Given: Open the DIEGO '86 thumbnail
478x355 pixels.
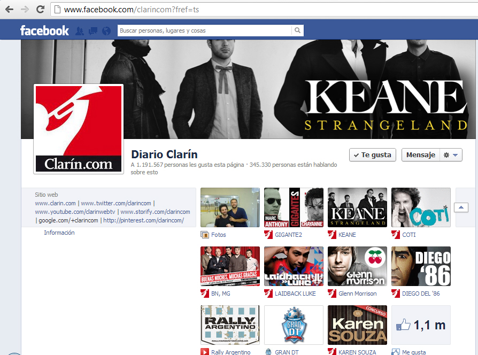Looking at the screenshot, I should 421,266.
